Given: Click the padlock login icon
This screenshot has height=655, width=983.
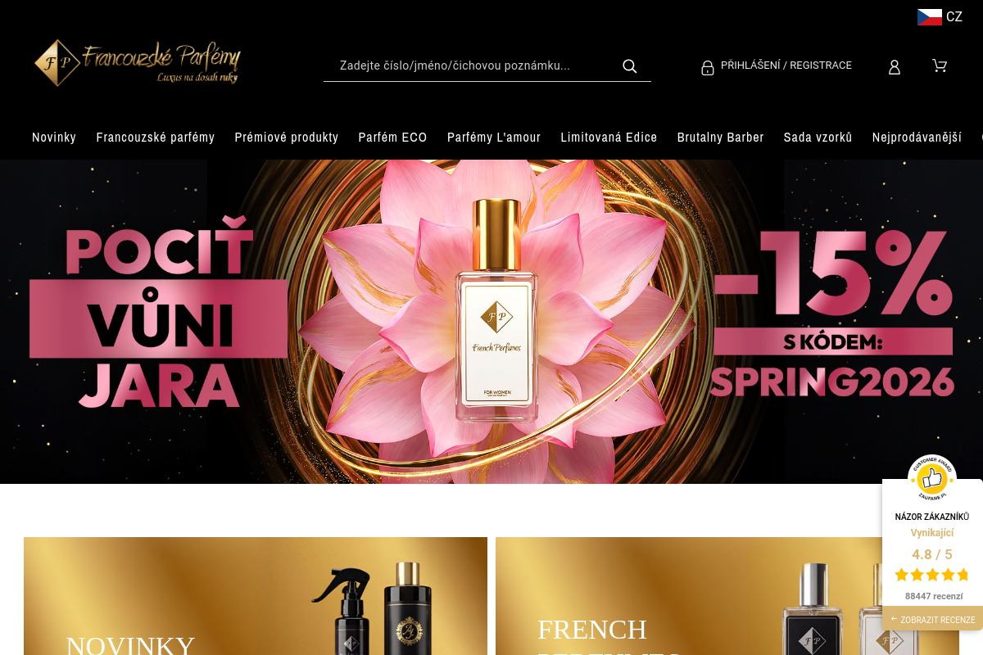Looking at the screenshot, I should (x=708, y=67).
